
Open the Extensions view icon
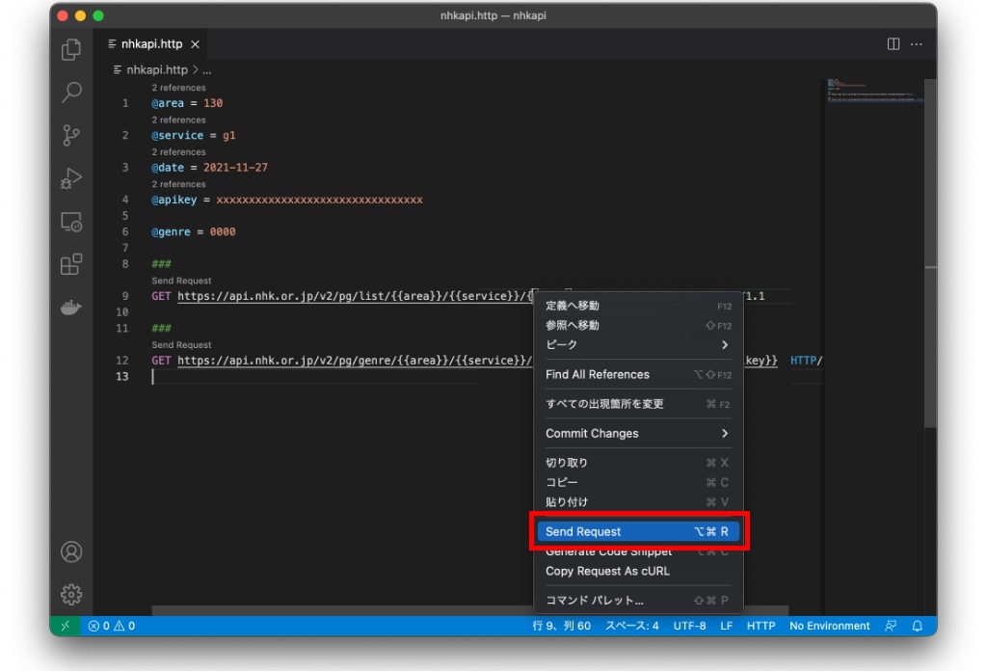pyautogui.click(x=71, y=264)
